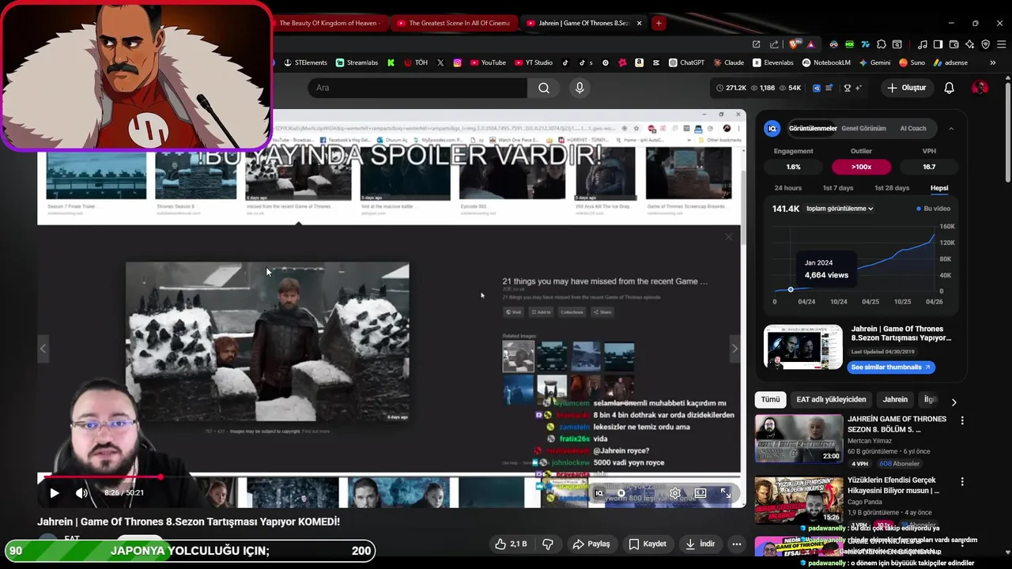
Task: Click the vidIQ icon in player controls
Action: coord(599,493)
